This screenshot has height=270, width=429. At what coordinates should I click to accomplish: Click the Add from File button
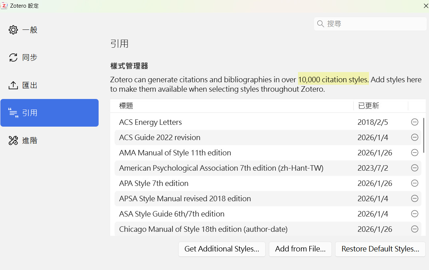(300, 249)
